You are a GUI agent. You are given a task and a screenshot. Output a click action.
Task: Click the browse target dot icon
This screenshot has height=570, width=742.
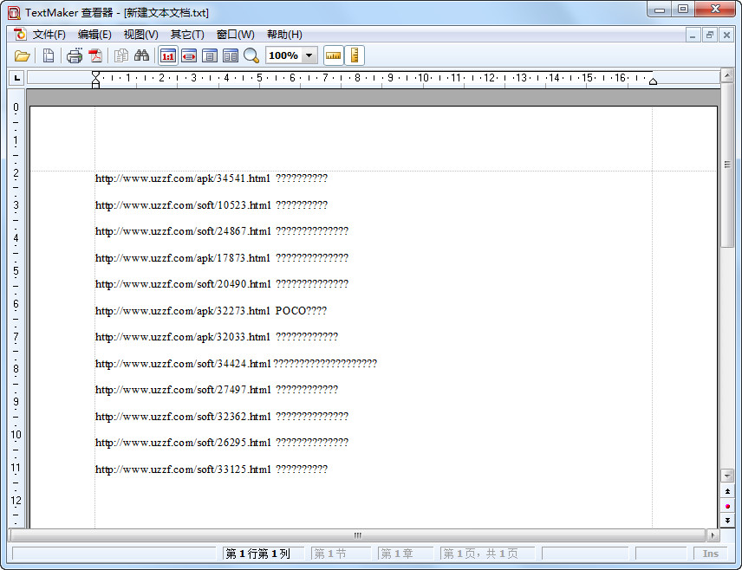tap(727, 506)
